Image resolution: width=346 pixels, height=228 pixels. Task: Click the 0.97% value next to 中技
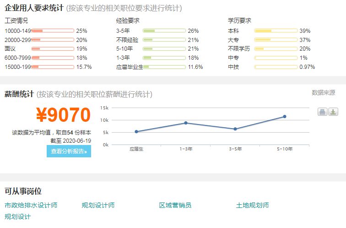(307, 67)
